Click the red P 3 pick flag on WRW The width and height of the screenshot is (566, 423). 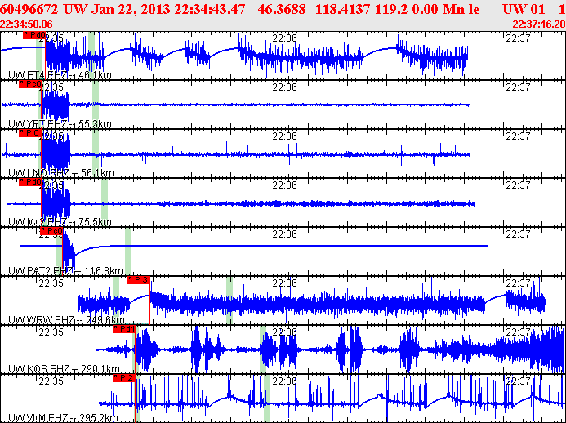click(x=139, y=280)
